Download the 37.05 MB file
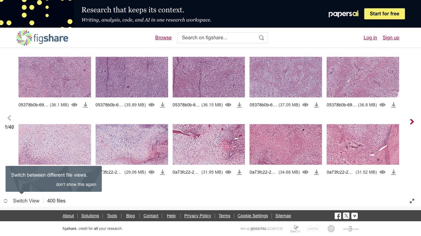The width and height of the screenshot is (421, 236). pos(316,105)
